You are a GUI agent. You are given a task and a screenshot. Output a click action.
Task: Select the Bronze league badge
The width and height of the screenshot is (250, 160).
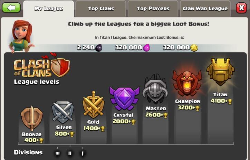[32, 118]
